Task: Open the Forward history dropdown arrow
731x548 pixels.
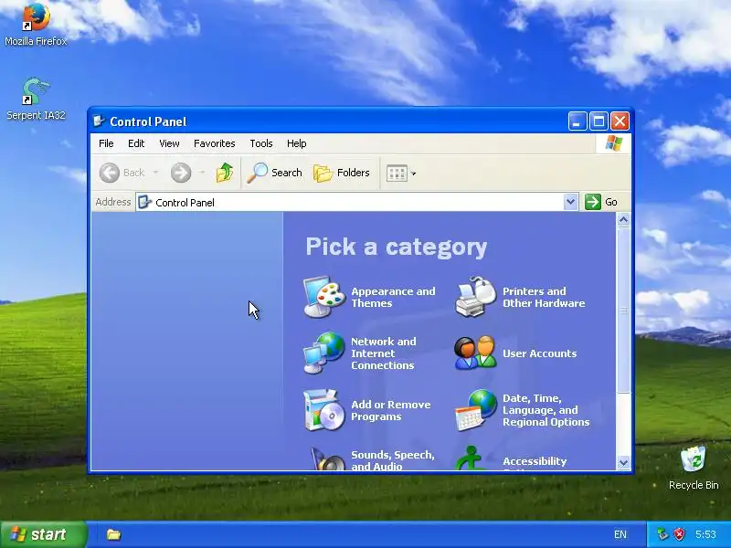Action: (x=202, y=173)
